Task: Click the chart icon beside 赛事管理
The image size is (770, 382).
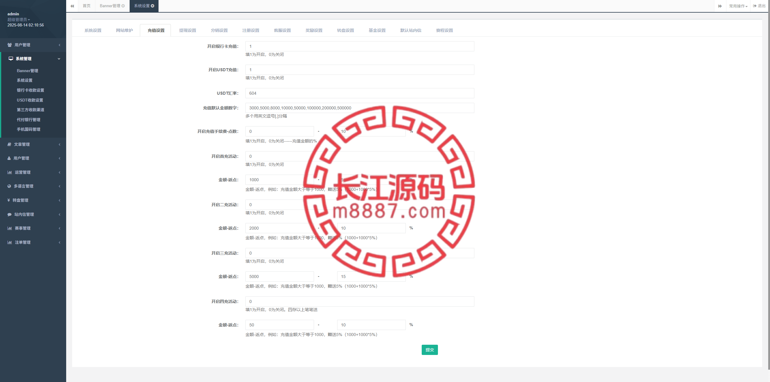Action: tap(10, 228)
